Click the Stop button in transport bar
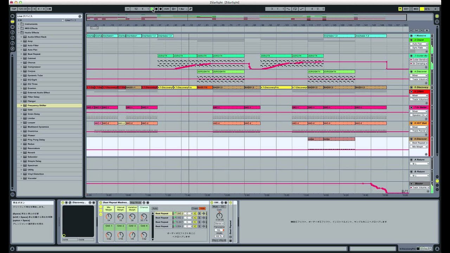This screenshot has height=253, width=450. click(x=156, y=9)
